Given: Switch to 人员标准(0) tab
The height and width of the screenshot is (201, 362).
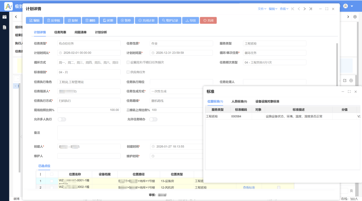Looking at the screenshot, I should tap(239, 101).
